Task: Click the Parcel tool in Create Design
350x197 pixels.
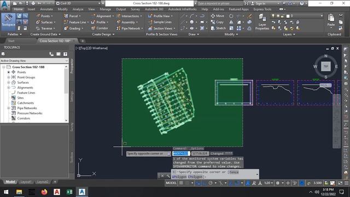Action: tap(72, 16)
